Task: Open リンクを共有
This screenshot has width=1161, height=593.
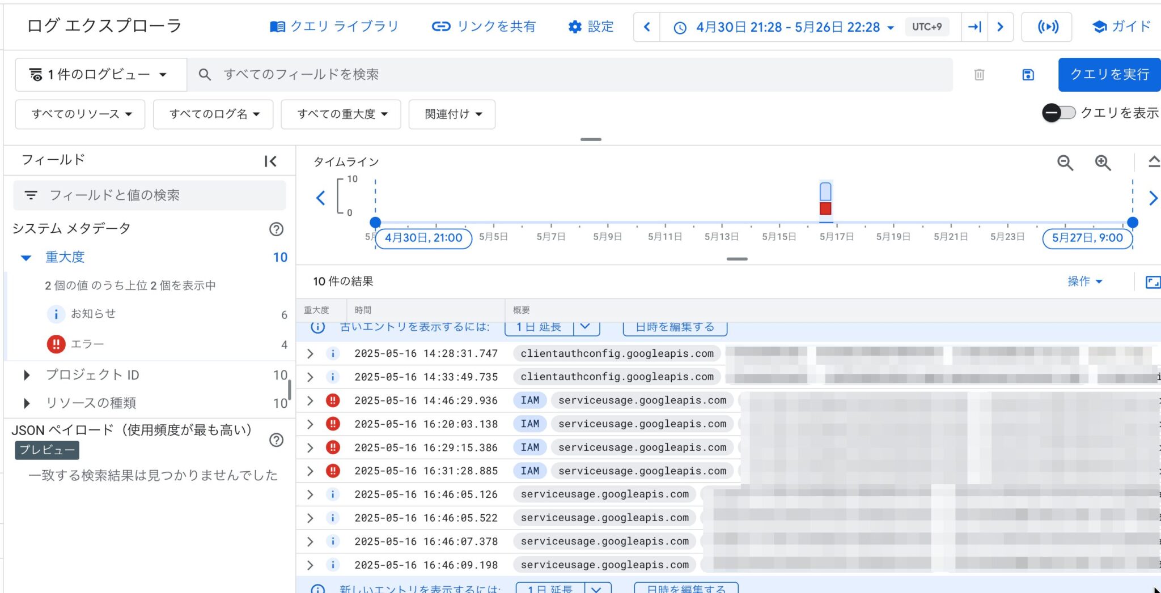Action: 483,26
